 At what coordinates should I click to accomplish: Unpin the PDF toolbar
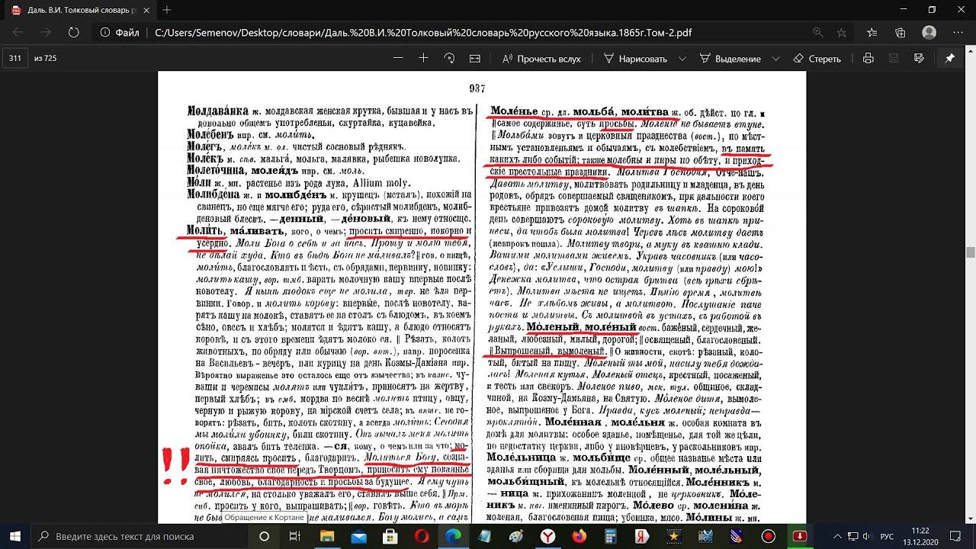click(950, 58)
